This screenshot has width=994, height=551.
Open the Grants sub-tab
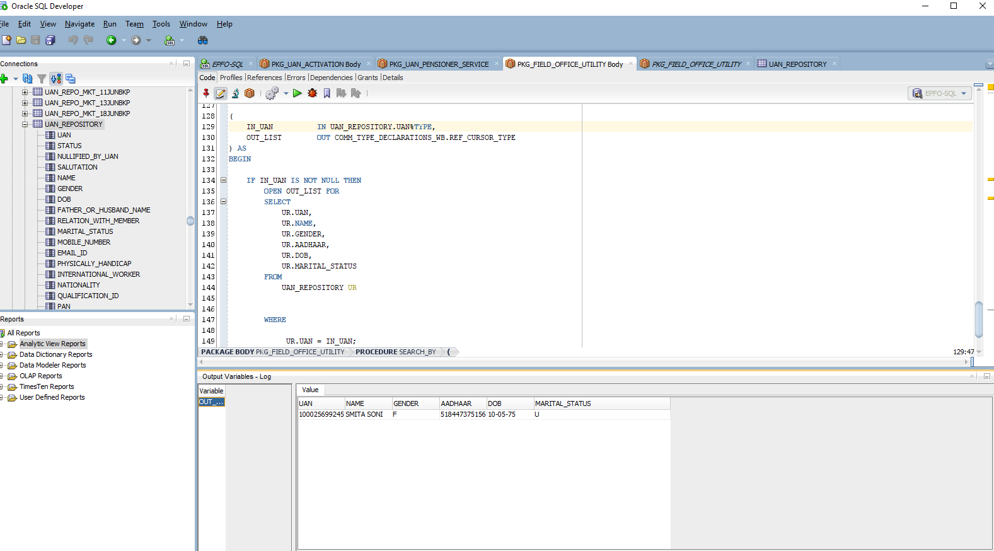point(367,78)
